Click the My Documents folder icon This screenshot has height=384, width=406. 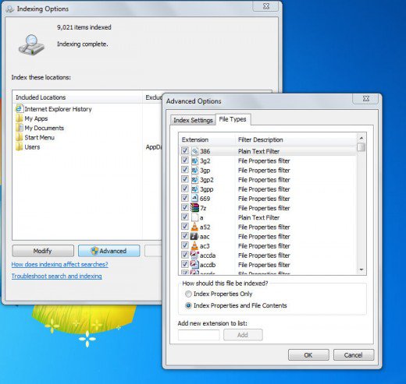coord(20,128)
